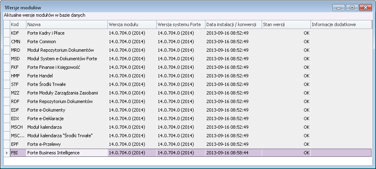
Task: Click the 2013-09-16 08:58:44 date cell
Action: (x=234, y=153)
